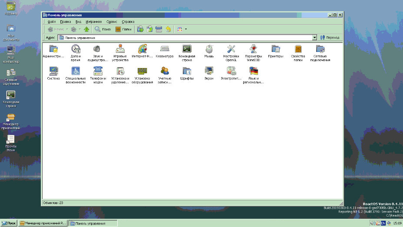Open Специальные возможности applet
The height and width of the screenshot is (227, 403).
(x=76, y=75)
